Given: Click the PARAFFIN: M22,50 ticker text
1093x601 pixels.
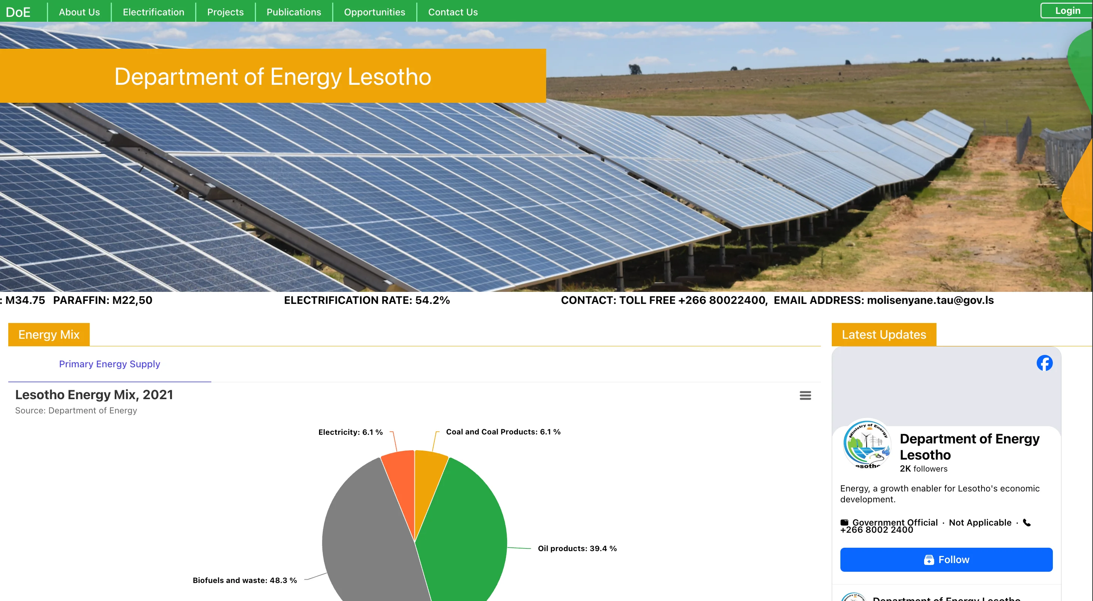Looking at the screenshot, I should click(103, 300).
